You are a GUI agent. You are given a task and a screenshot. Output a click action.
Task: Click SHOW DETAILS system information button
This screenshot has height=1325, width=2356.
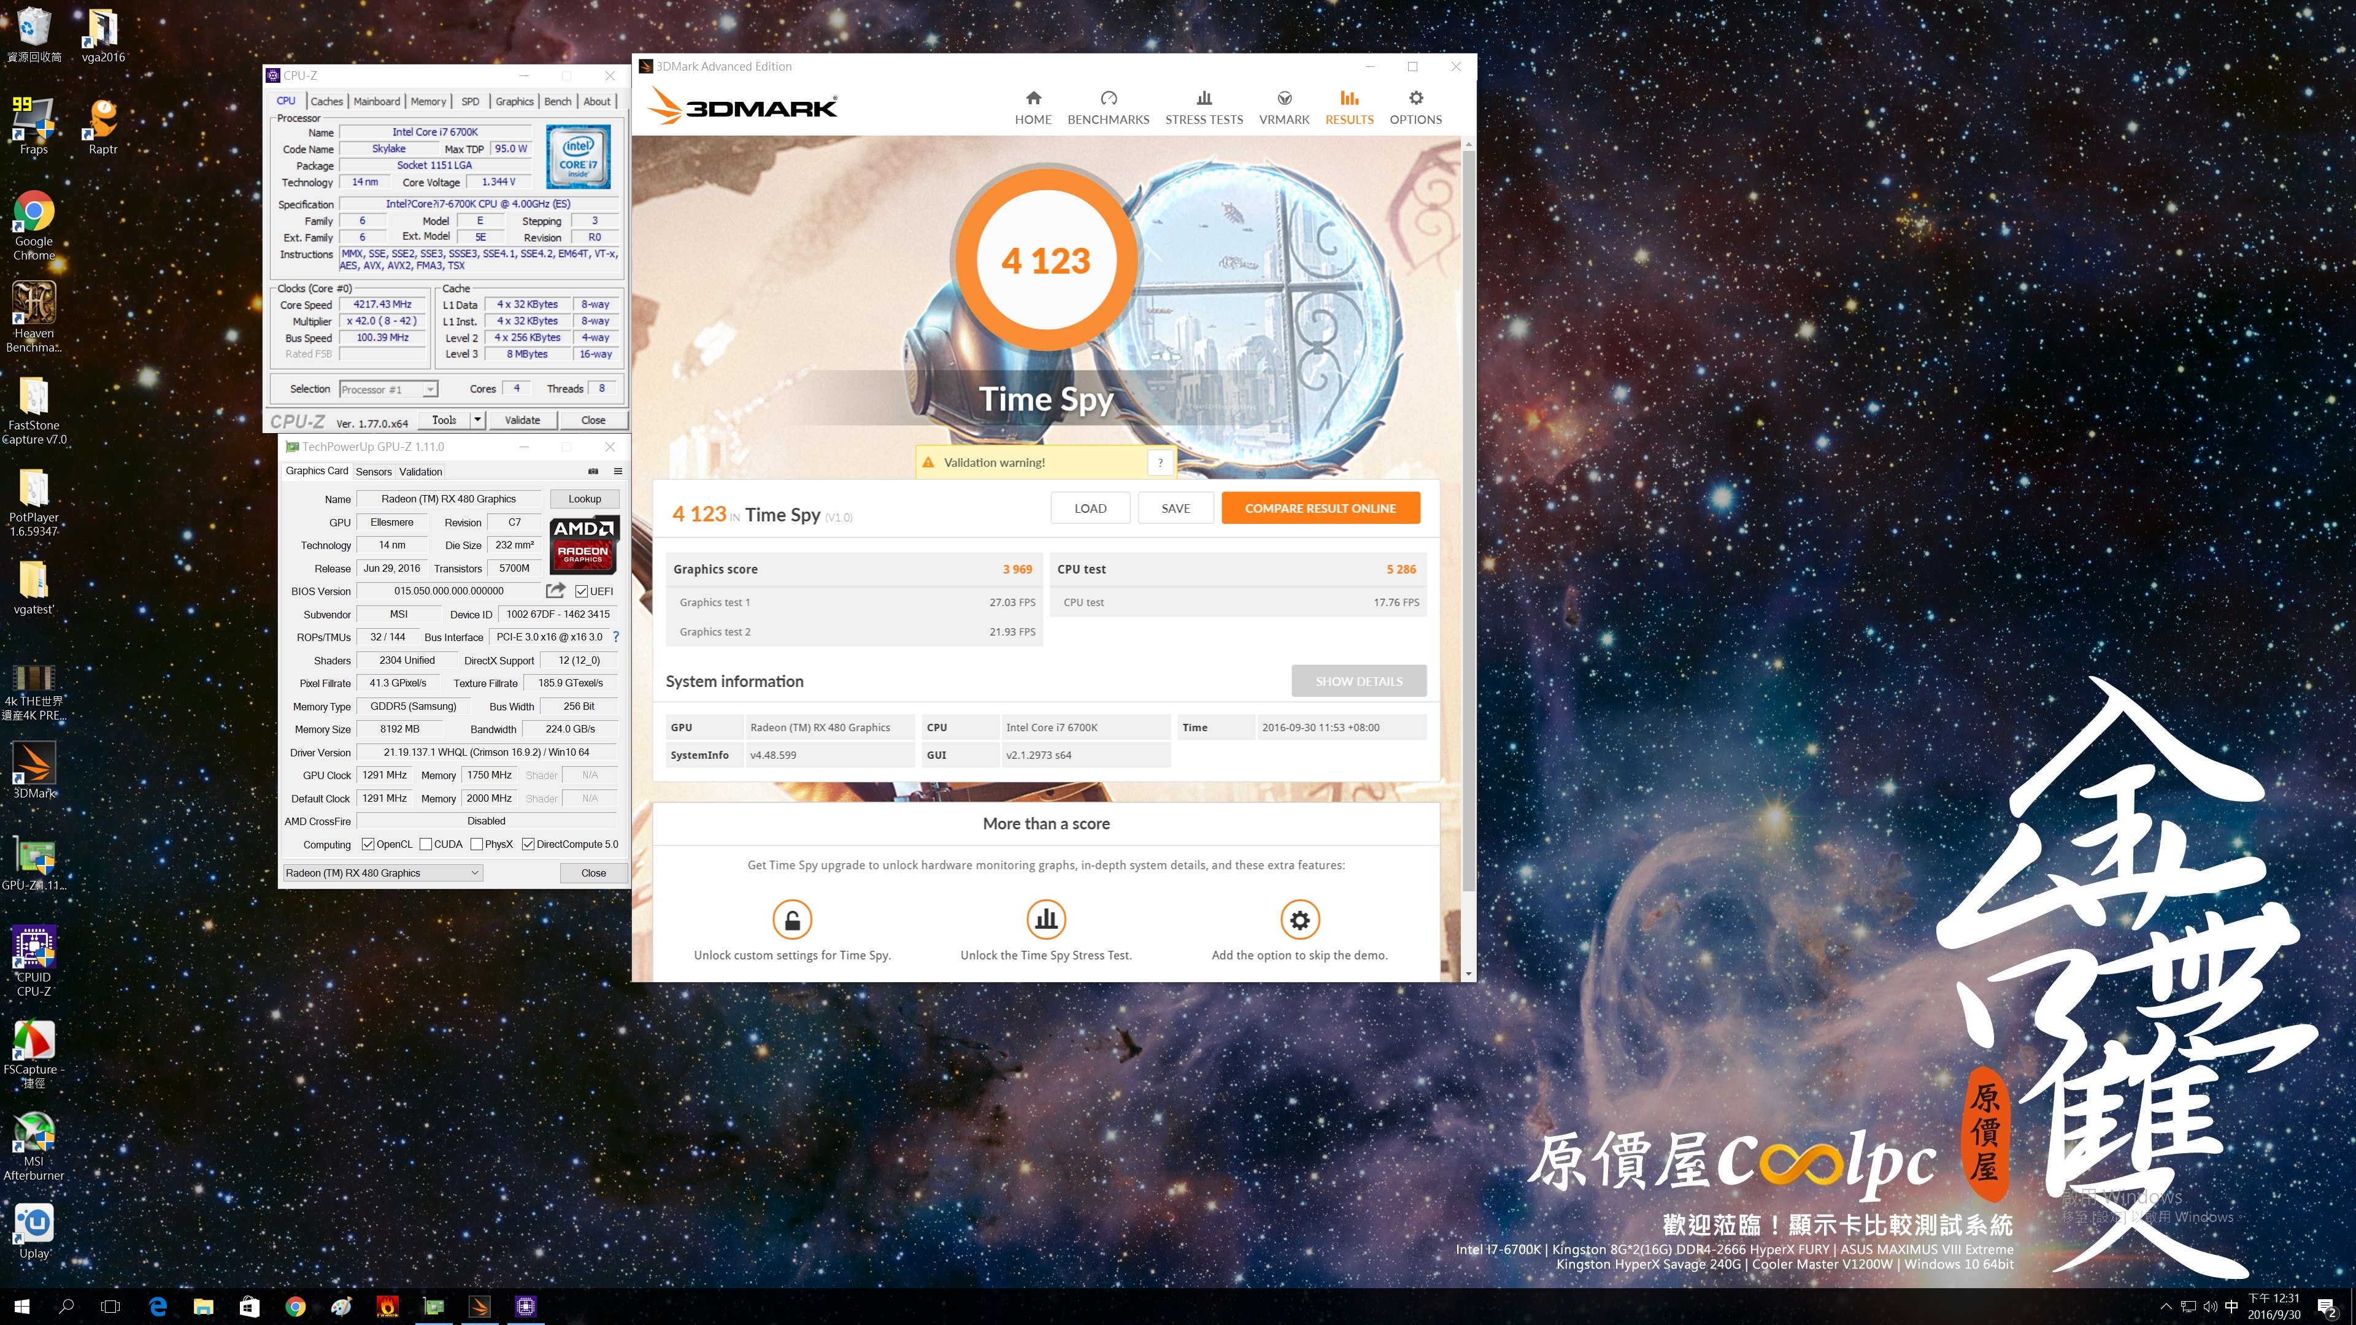(1359, 682)
